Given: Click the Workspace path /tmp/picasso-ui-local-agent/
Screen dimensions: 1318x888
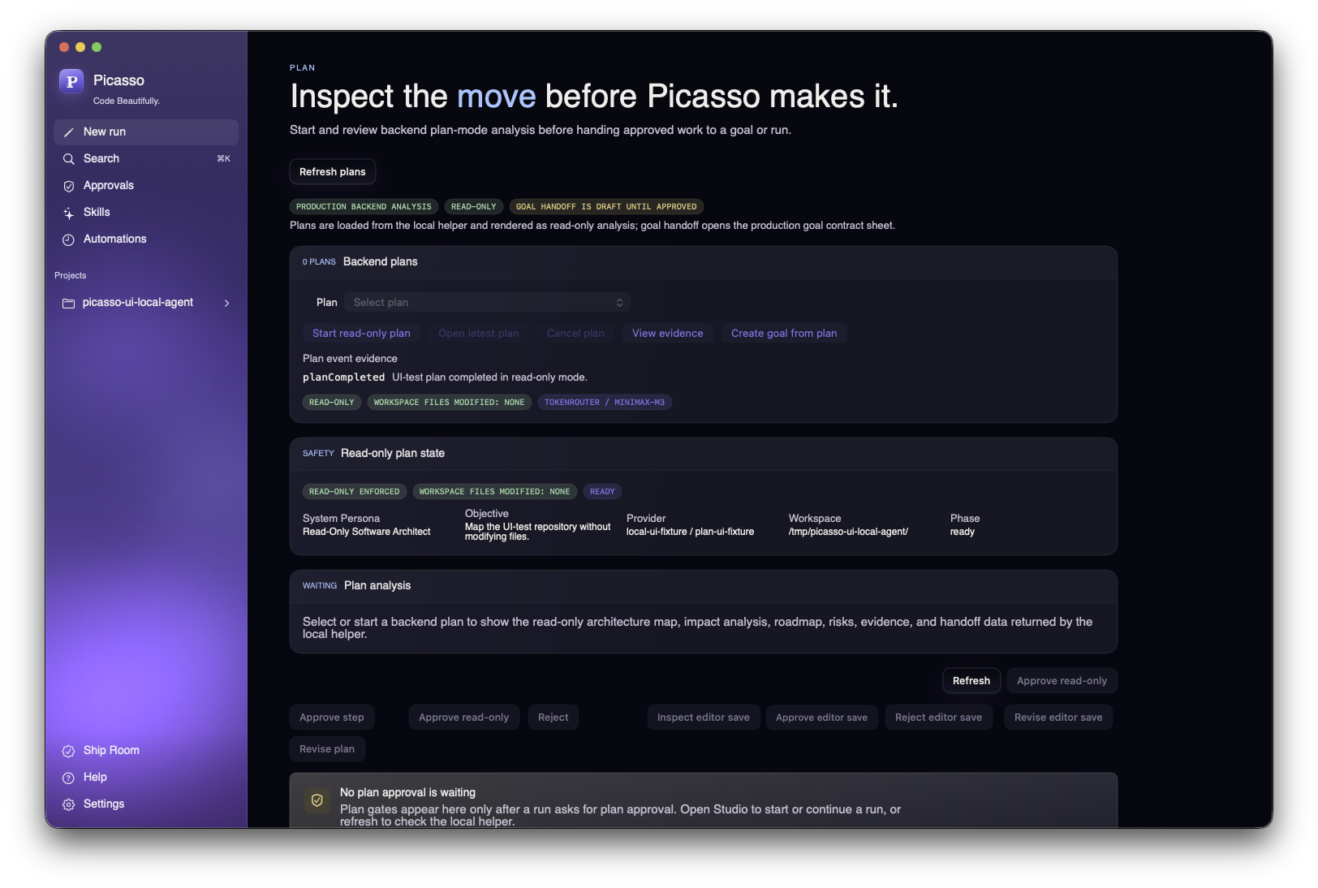Looking at the screenshot, I should [848, 532].
